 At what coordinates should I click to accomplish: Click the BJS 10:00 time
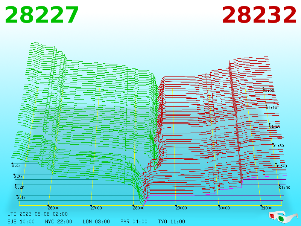(21, 221)
